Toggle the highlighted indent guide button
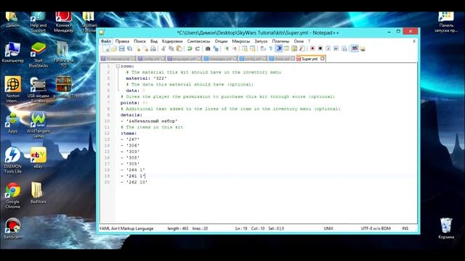This screenshot has height=261, width=465. point(279,49)
